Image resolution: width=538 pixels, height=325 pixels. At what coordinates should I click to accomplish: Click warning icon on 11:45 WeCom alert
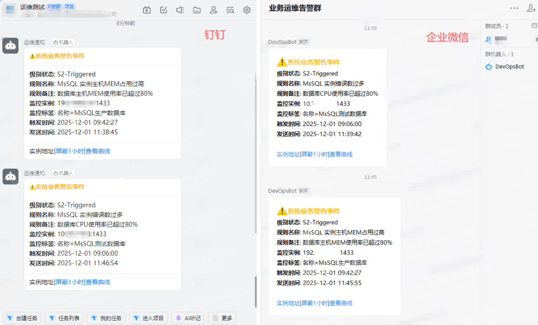281,211
